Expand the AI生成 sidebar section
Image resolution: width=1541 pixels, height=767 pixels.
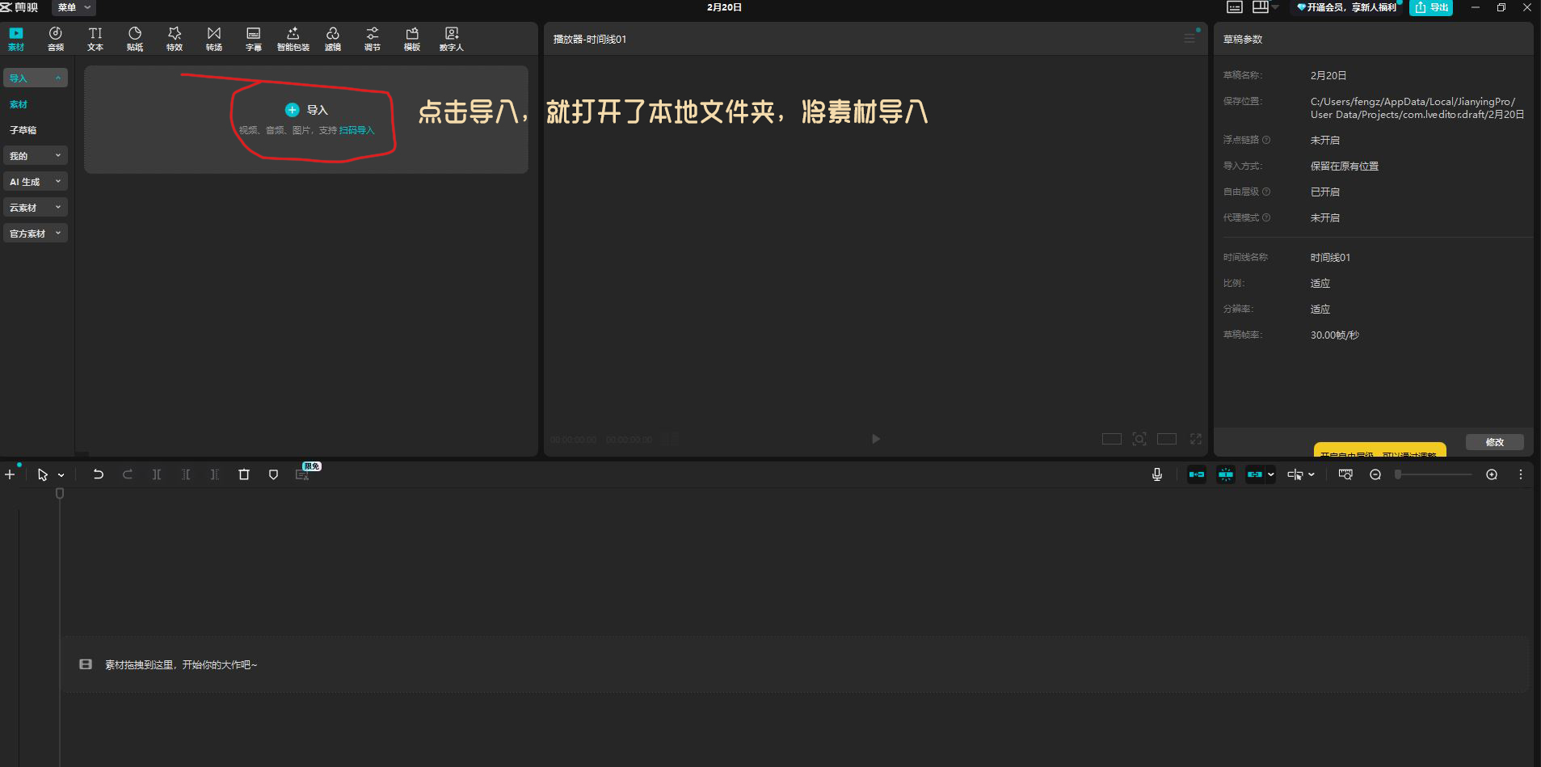36,181
